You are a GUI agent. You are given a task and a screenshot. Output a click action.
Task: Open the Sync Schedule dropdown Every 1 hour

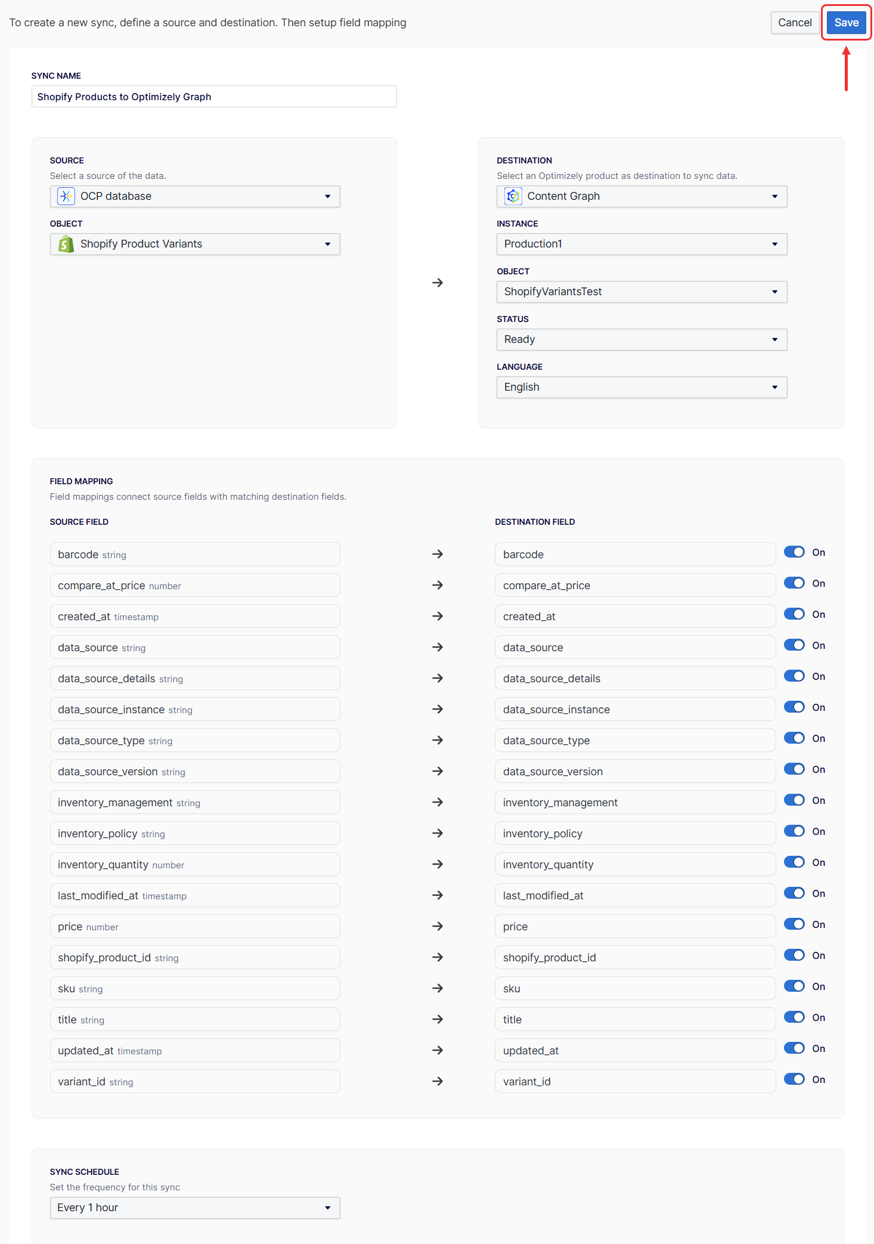click(195, 1208)
